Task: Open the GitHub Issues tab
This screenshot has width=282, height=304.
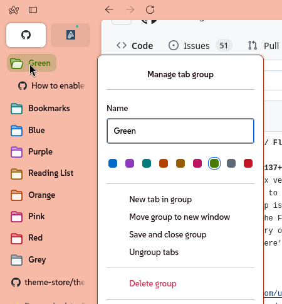Action: pos(200,46)
